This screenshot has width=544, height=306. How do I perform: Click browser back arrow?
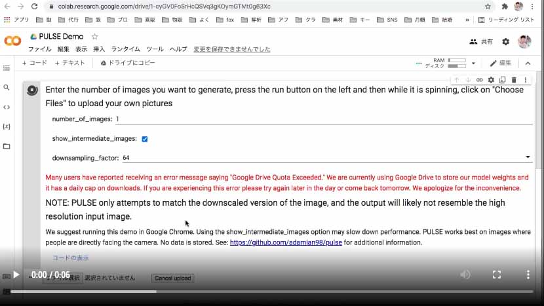(7, 7)
